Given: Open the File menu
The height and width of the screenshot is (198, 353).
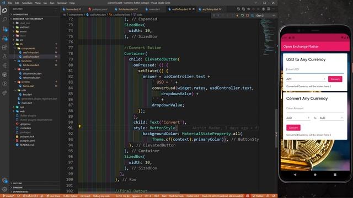Looking at the screenshot, I should coord(10,3).
